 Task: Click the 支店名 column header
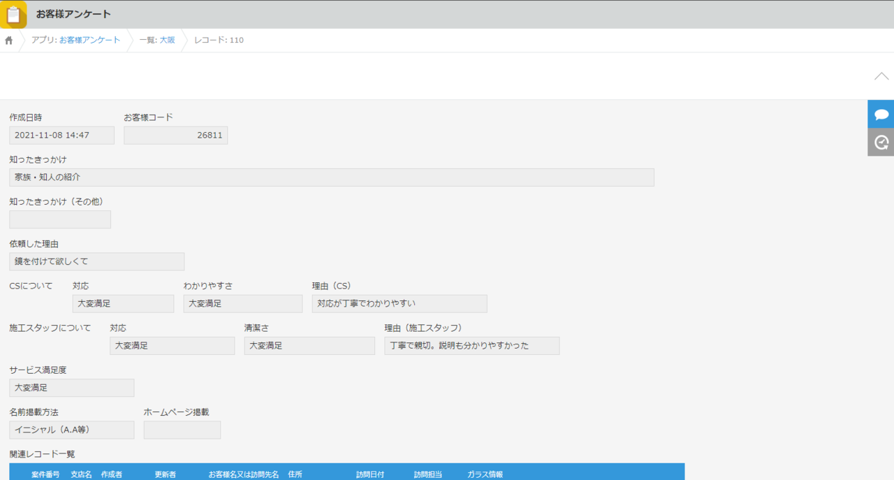point(81,474)
